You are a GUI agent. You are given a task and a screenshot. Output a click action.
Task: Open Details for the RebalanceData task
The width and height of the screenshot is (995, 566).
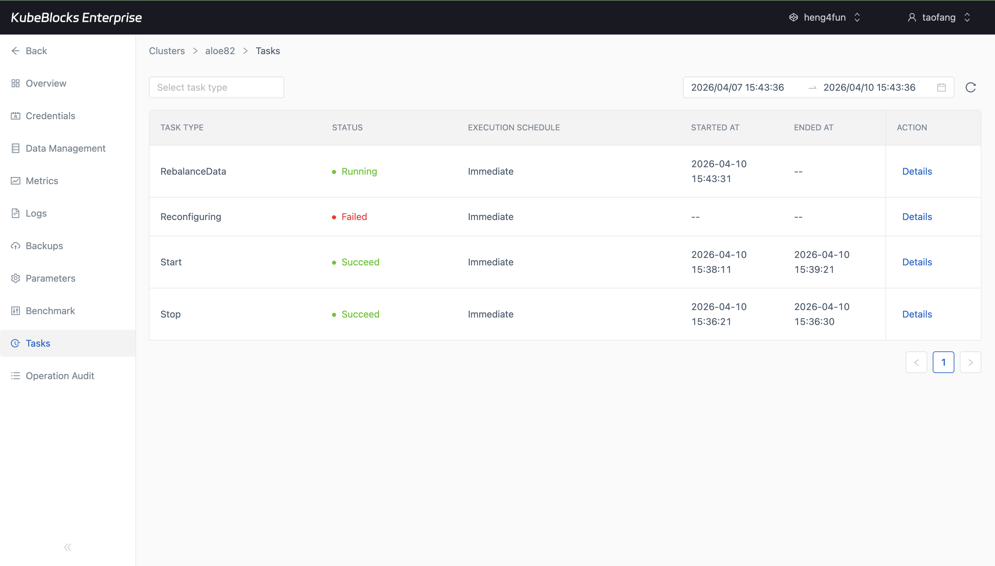916,171
